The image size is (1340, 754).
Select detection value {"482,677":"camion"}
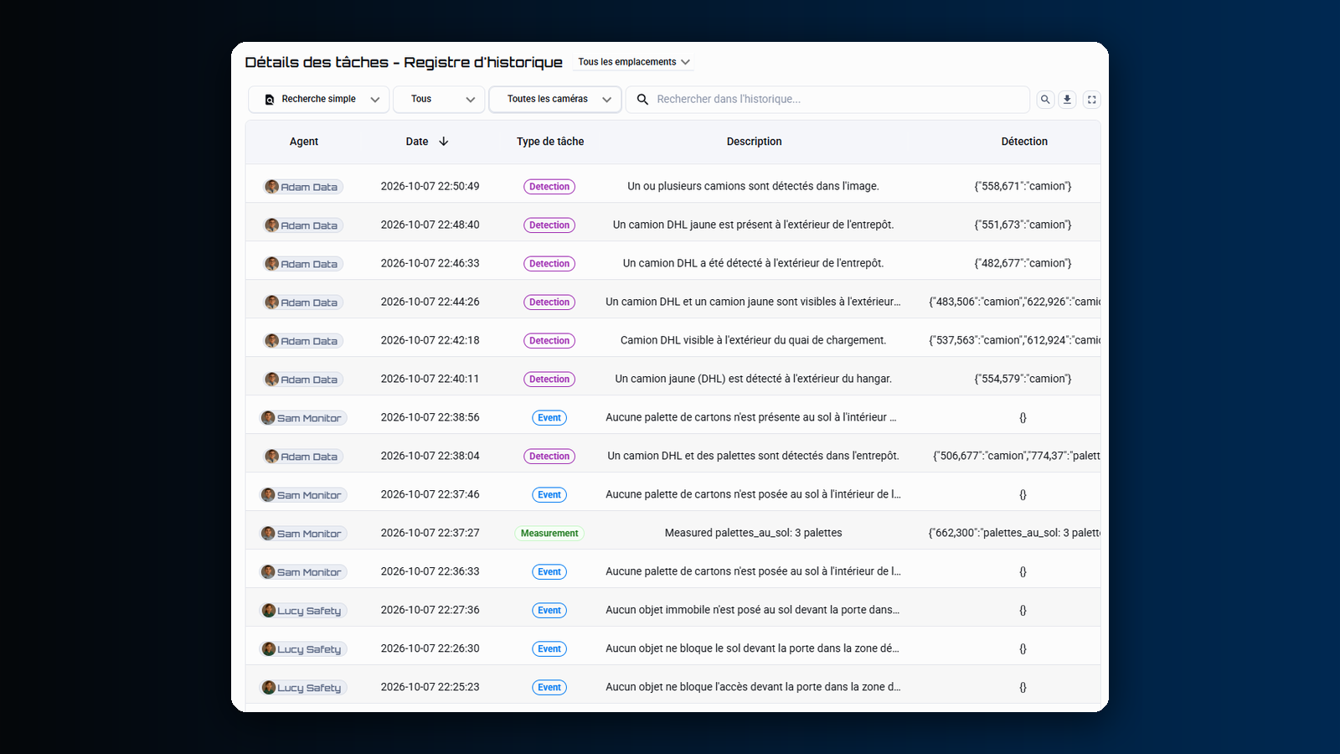[x=1023, y=263]
